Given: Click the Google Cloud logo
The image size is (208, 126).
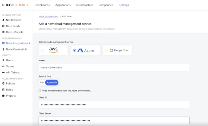Looking at the screenshot, I should (x=119, y=50).
